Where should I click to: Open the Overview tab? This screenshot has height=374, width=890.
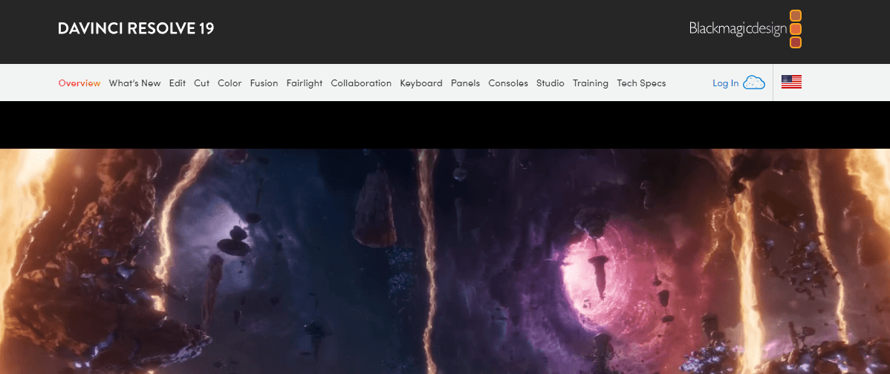point(79,83)
